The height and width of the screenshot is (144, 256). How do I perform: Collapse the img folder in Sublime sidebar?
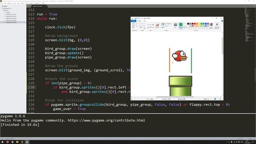(x=3, y=10)
